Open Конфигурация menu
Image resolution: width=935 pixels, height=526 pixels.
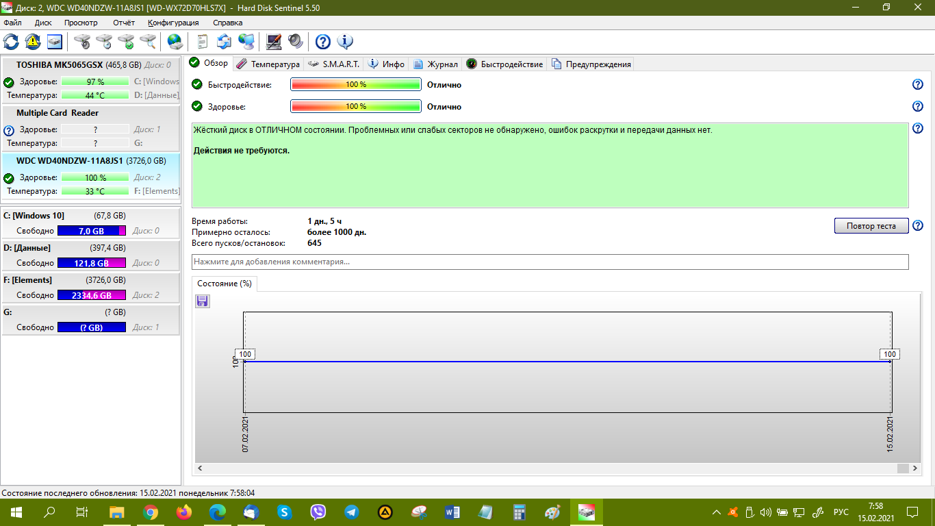[x=174, y=23]
